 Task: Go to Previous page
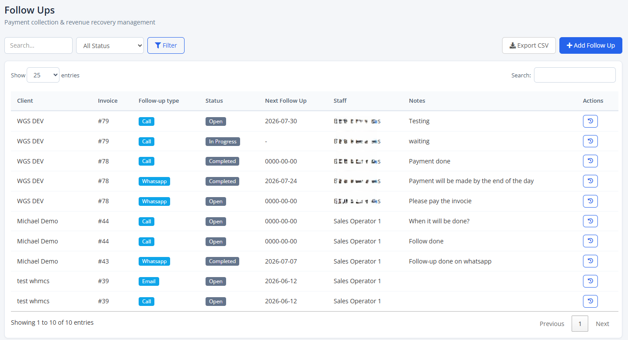pos(552,324)
